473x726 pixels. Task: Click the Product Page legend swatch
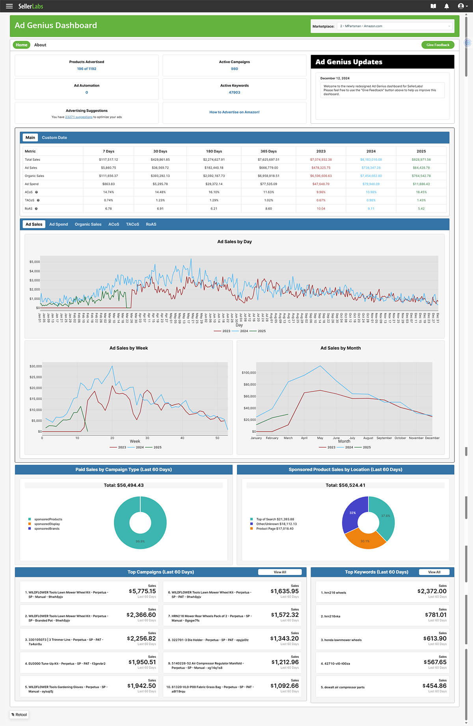click(251, 529)
